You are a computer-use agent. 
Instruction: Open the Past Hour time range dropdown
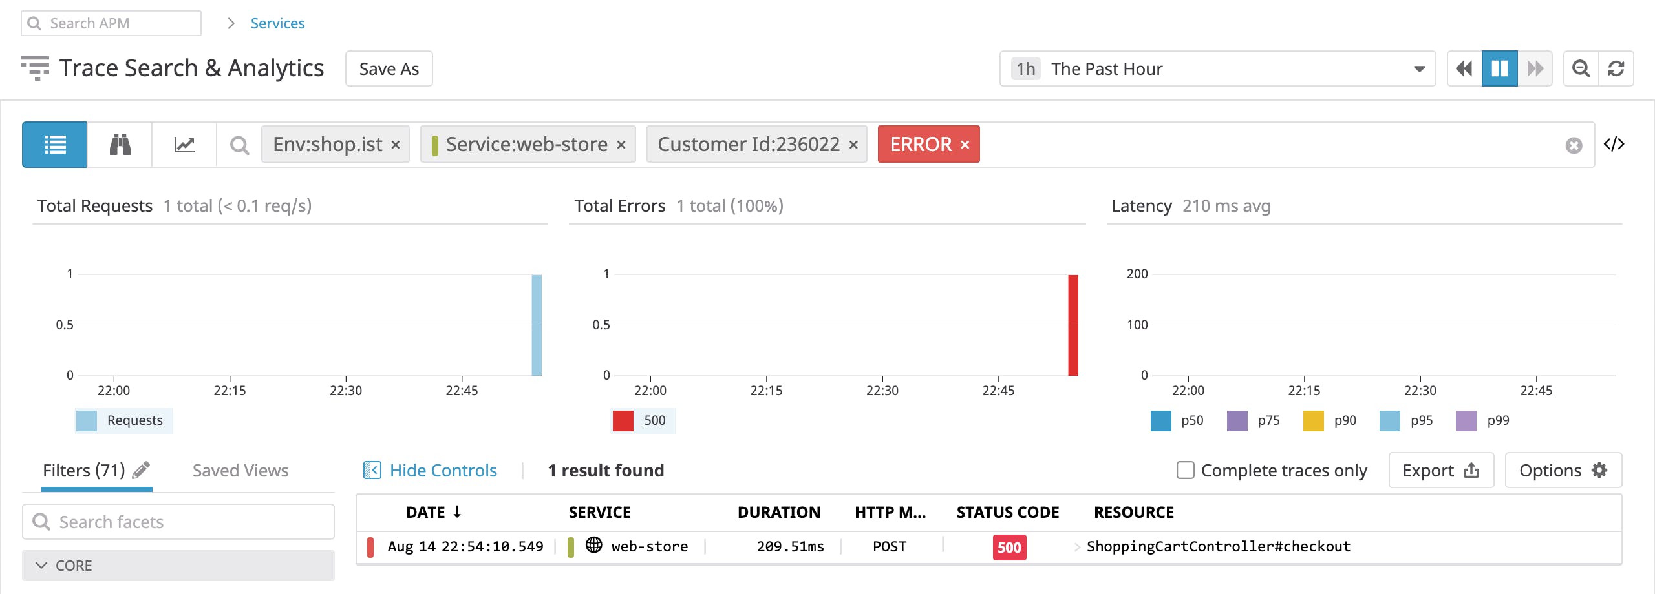[x=1215, y=68]
